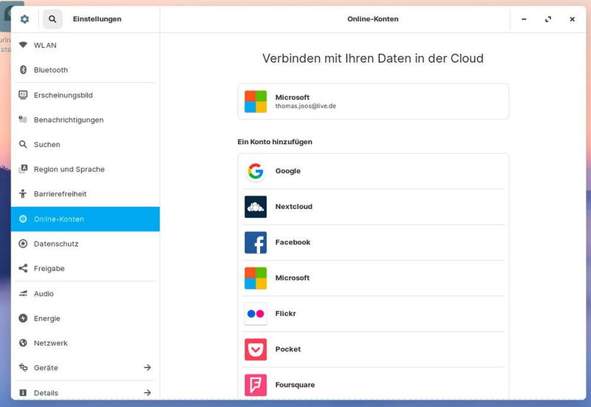Click the Geräte devices icon

[23, 367]
